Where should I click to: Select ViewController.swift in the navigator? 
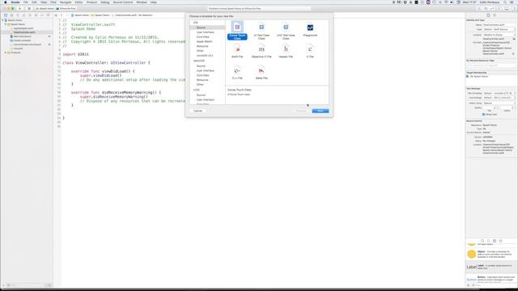point(24,32)
